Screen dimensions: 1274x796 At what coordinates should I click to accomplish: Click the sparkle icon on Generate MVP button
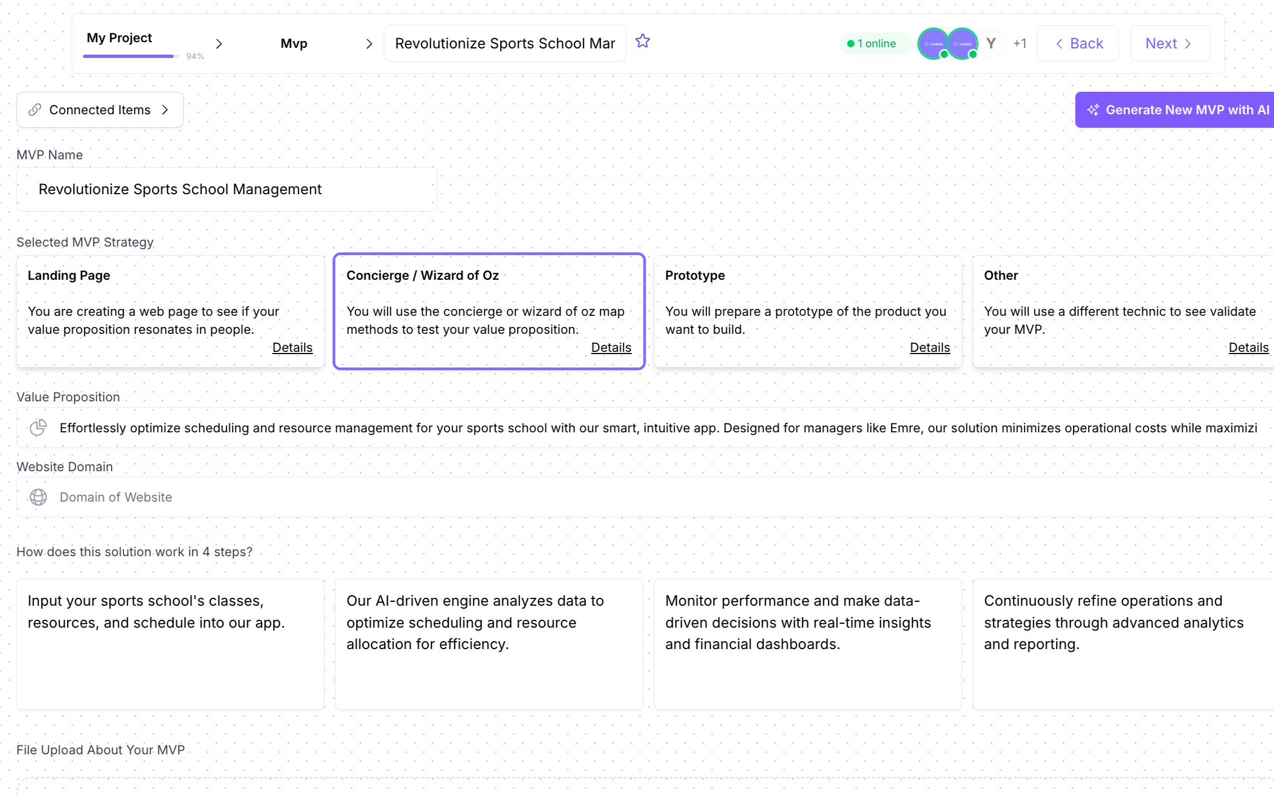1093,110
